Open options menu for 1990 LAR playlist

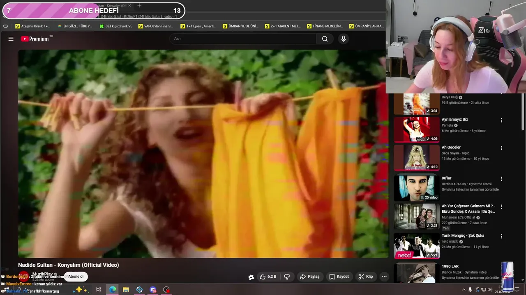501,267
